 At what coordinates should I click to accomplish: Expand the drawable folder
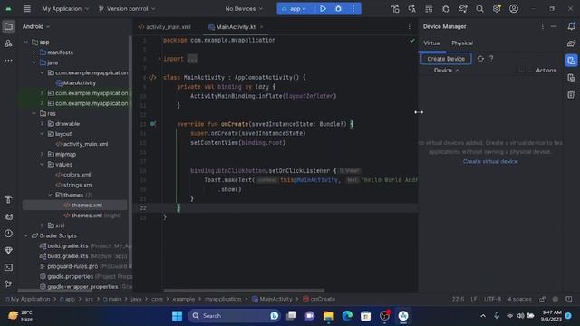pyautogui.click(x=43, y=124)
